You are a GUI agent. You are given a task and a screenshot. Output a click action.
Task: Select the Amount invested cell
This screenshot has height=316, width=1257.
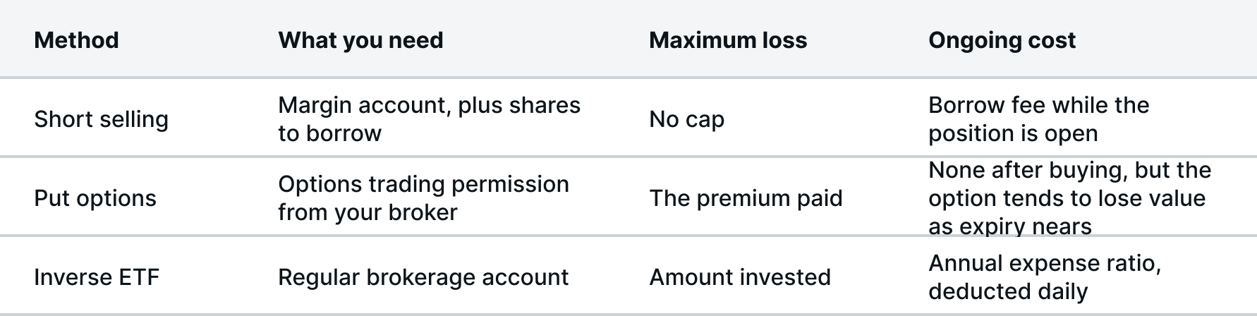click(740, 277)
